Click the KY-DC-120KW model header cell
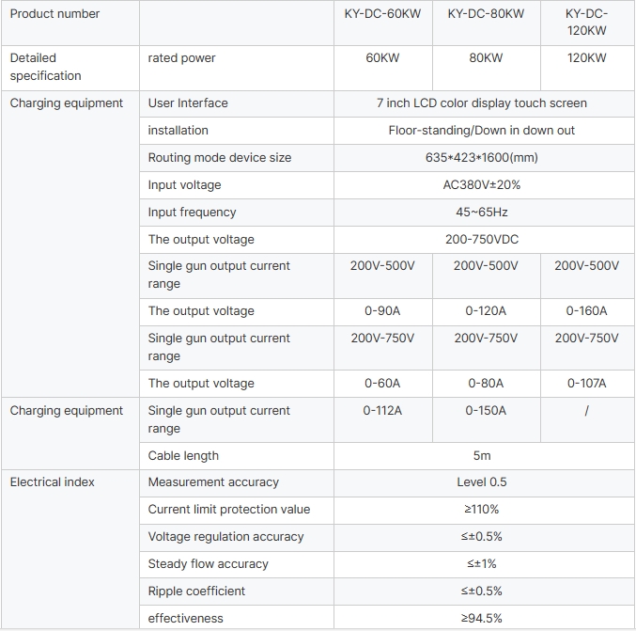This screenshot has width=636, height=631. (586, 23)
